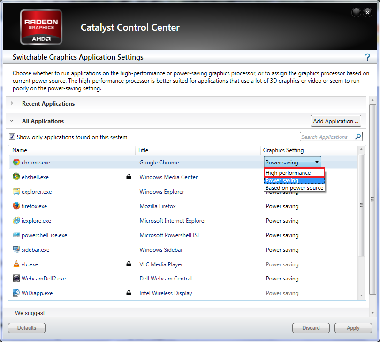Click the Defaults button
Image resolution: width=380 pixels, height=342 pixels.
(x=27, y=328)
